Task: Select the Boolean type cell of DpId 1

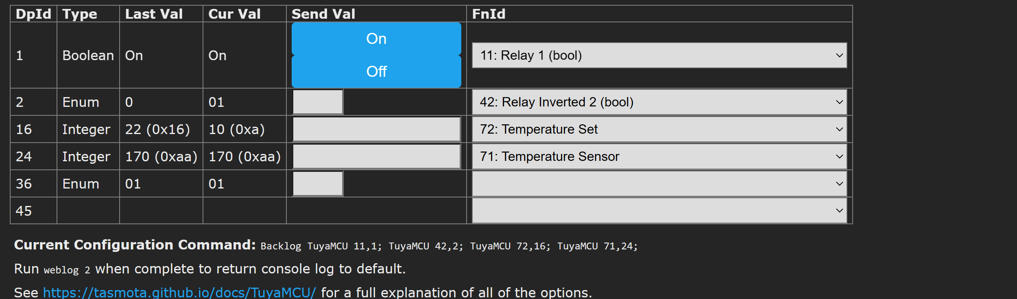Action: [88, 55]
